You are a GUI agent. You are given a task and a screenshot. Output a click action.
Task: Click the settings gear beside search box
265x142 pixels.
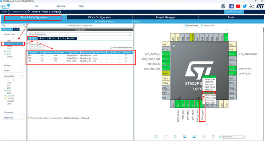coord(24,25)
